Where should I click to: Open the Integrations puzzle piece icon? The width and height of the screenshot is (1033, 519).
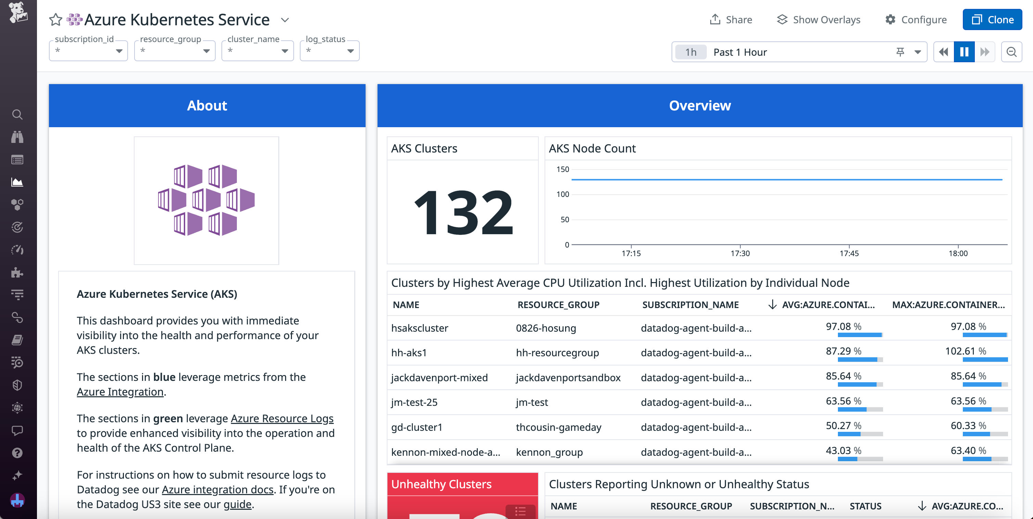coord(18,273)
